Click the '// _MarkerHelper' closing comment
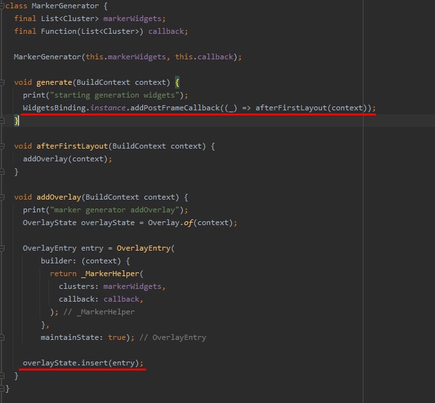Viewport: 435px width, 403px height. coord(99,312)
